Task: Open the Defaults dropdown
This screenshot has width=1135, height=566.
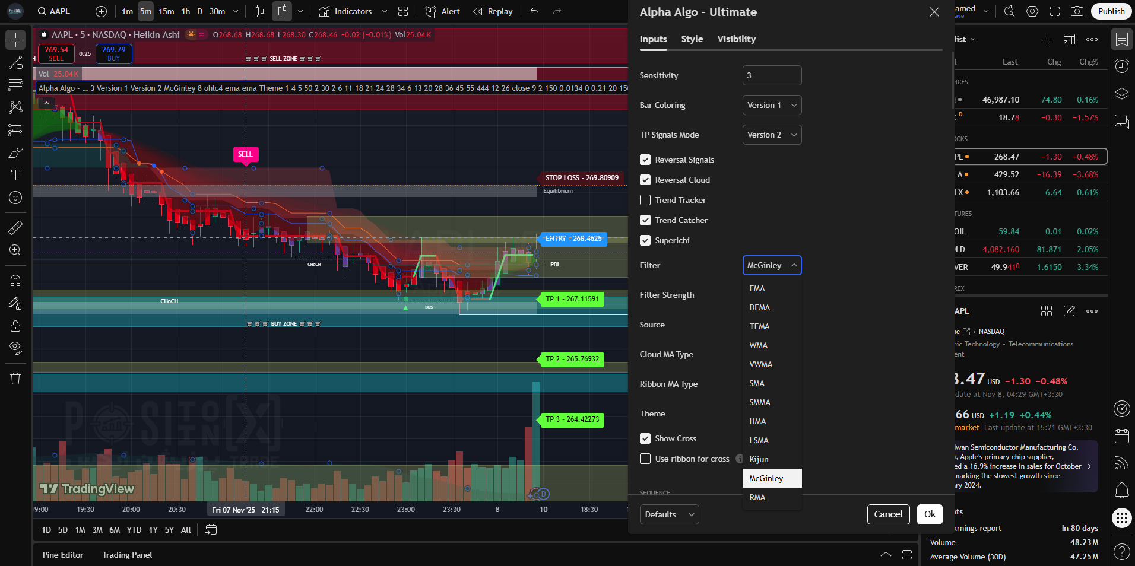Action: tap(669, 514)
